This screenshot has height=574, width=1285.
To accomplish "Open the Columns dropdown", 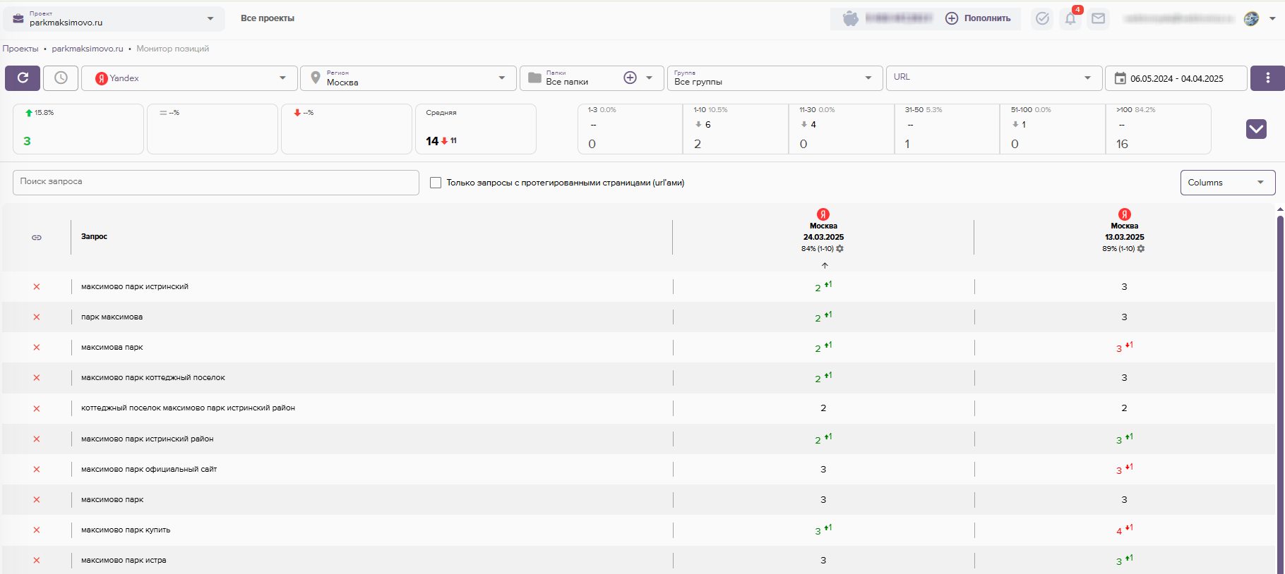I will point(1227,183).
